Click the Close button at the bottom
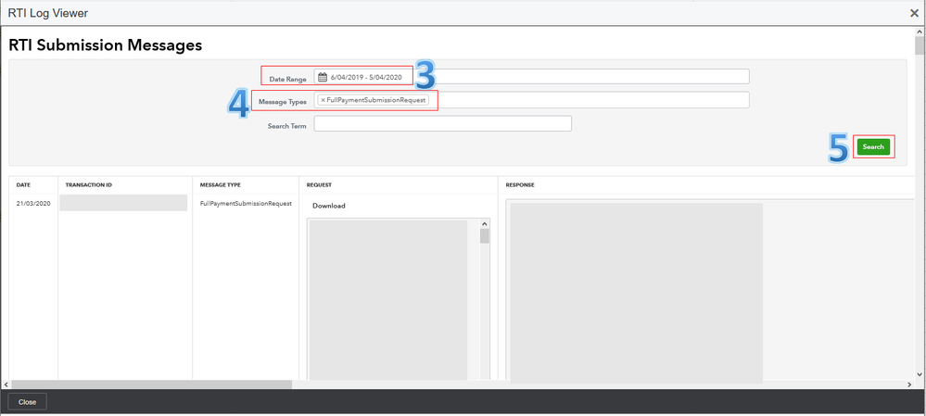 (x=27, y=402)
